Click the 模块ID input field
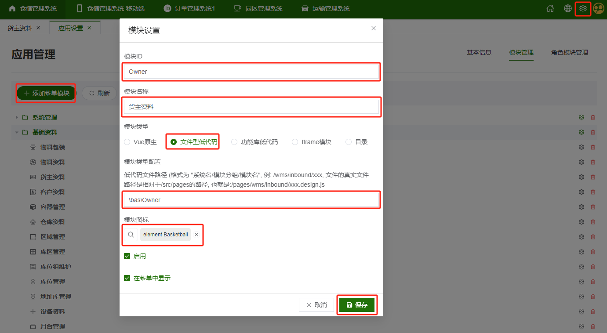Screen dimensions: 607x333 pyautogui.click(x=251, y=72)
